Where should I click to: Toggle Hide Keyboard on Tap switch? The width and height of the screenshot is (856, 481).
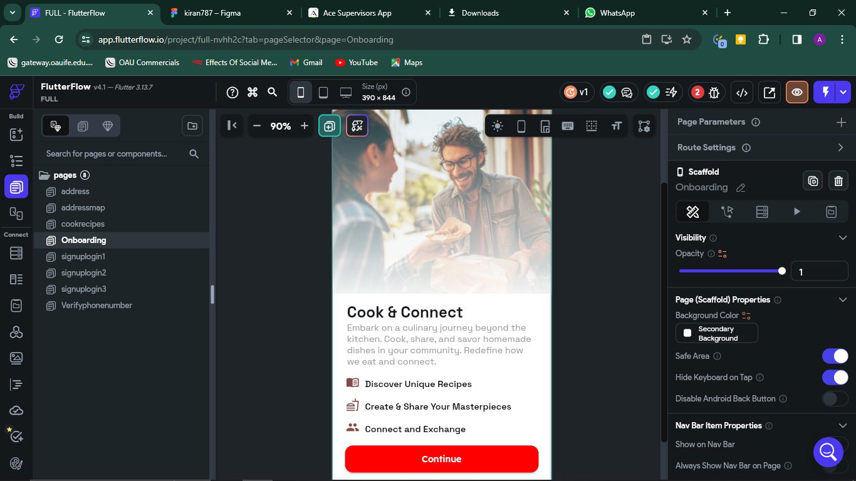click(835, 377)
